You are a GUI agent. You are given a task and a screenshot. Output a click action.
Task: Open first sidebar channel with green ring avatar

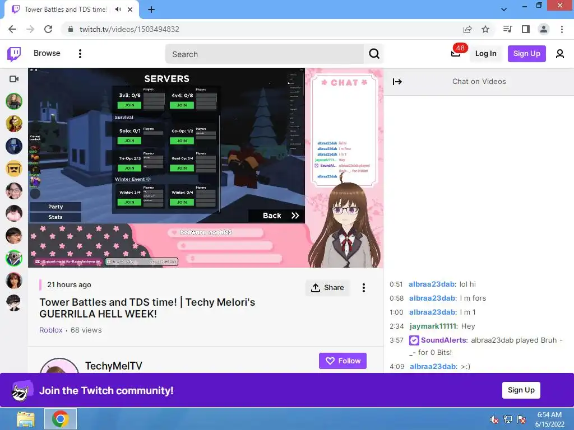(14, 101)
